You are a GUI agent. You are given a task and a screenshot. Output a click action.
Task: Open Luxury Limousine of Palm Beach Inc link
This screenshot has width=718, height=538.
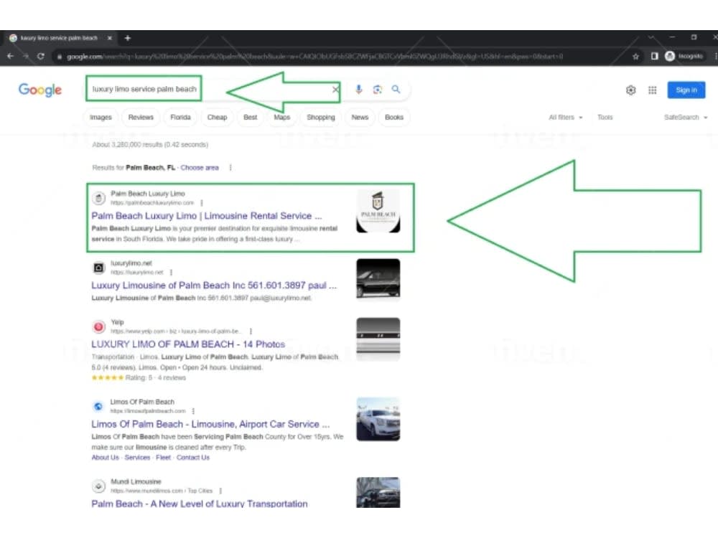(x=214, y=285)
